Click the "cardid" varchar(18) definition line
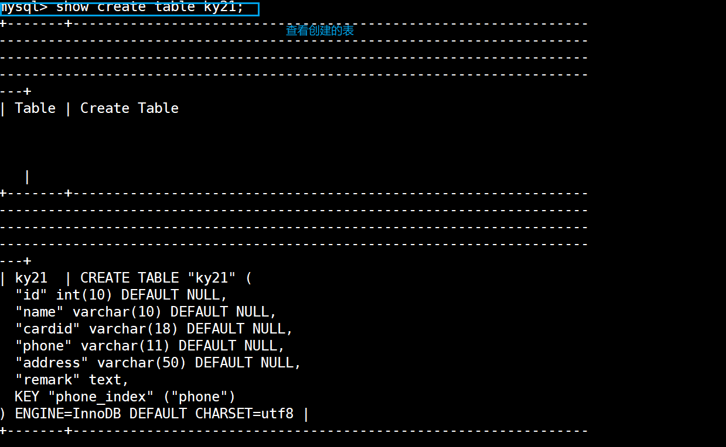 pos(154,329)
